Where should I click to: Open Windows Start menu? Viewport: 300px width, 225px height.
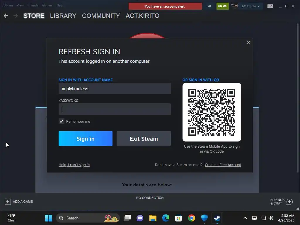click(48, 218)
